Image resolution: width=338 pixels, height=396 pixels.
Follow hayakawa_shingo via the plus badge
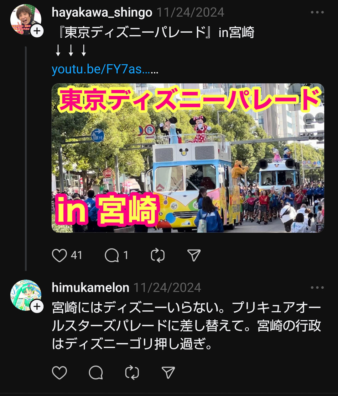37,31
